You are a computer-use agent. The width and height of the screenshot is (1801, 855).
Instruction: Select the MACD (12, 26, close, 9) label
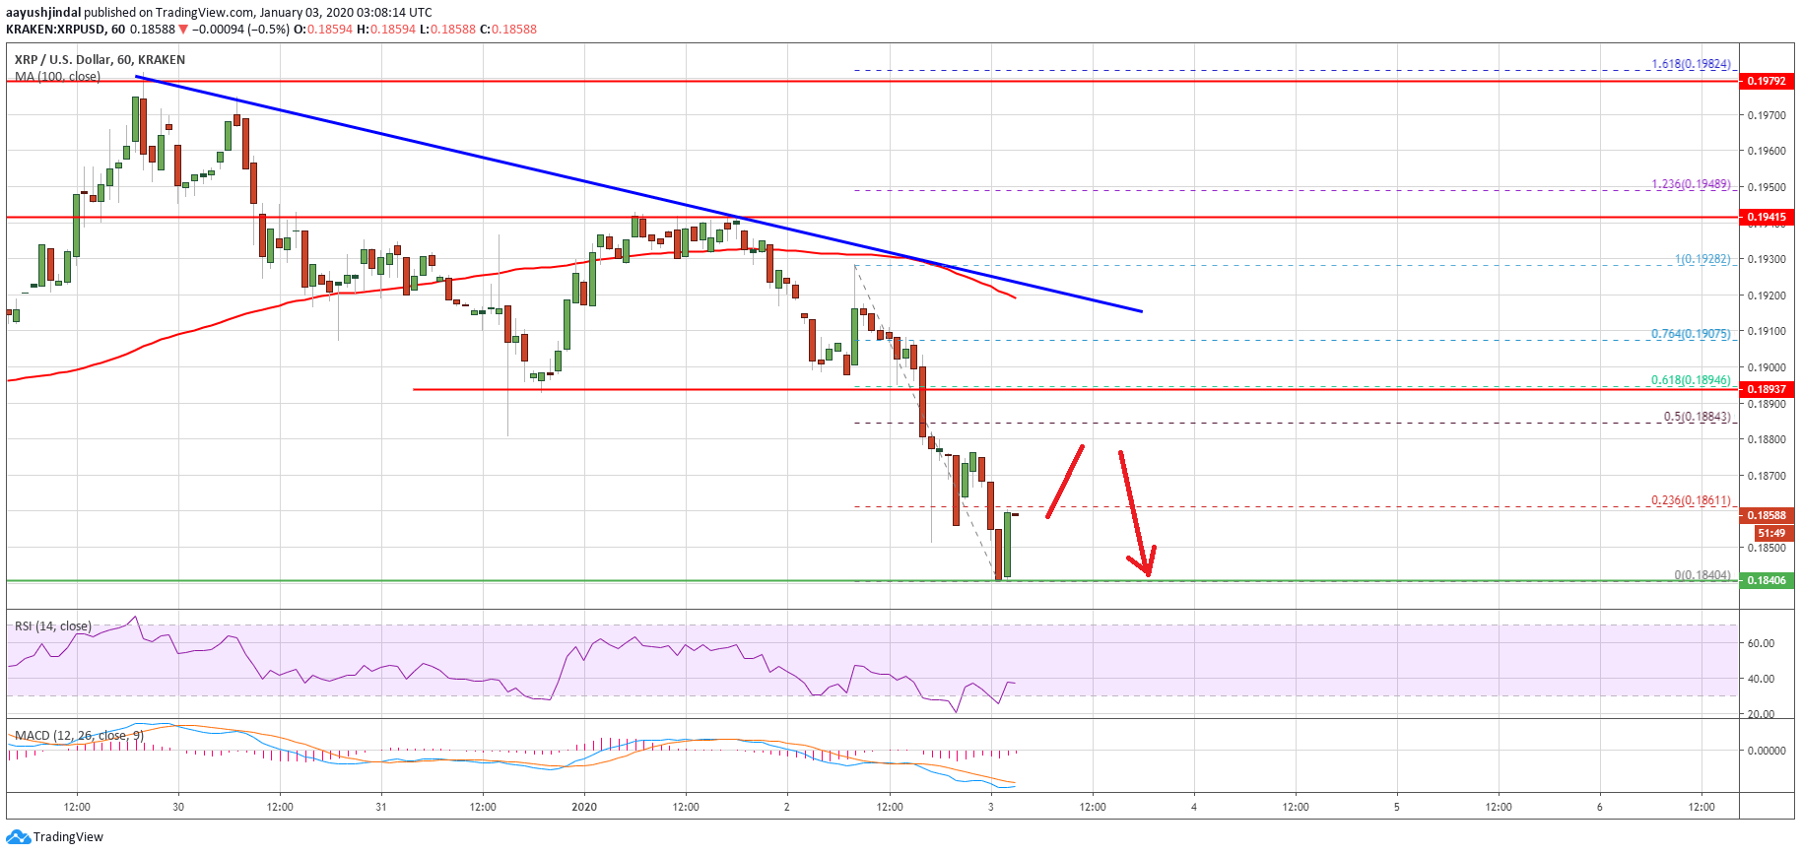click(79, 736)
